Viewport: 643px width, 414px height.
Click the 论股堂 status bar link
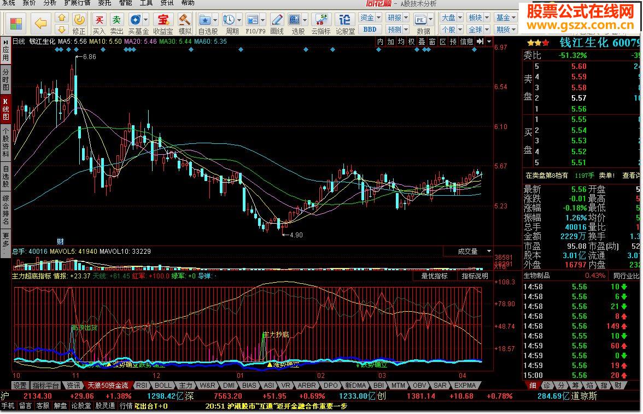(81, 406)
